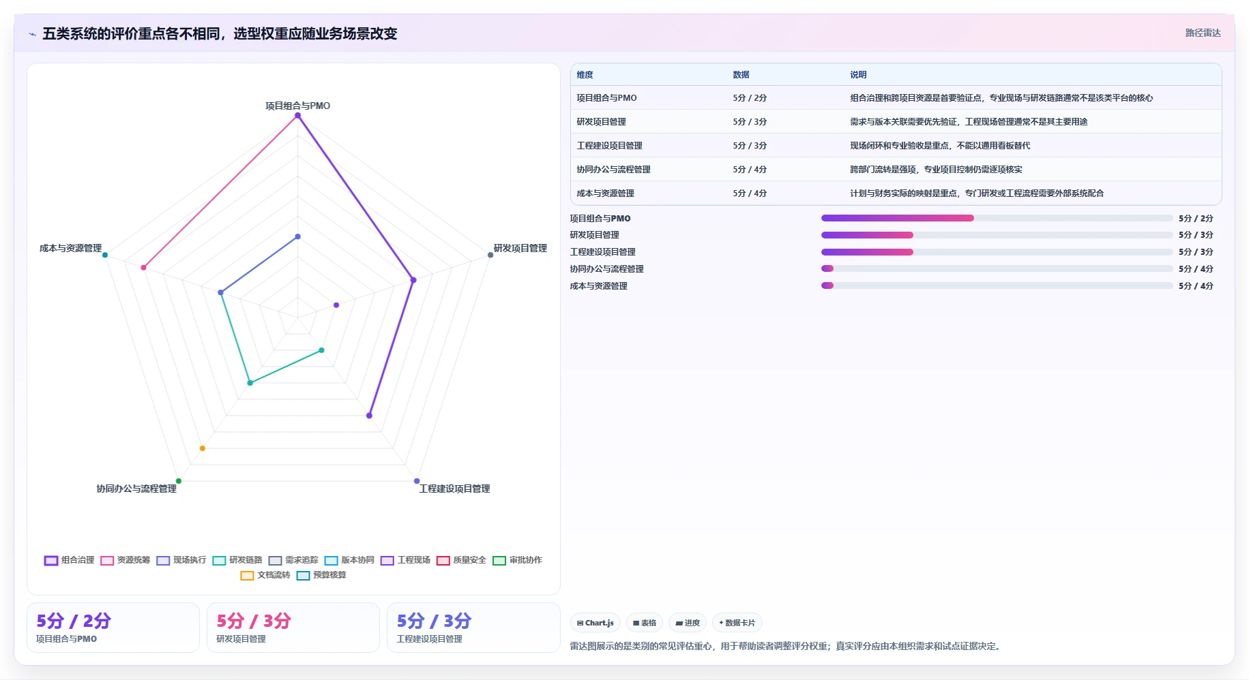
Task: Click the 成本与资源管理 progress bar
Action: tap(997, 285)
